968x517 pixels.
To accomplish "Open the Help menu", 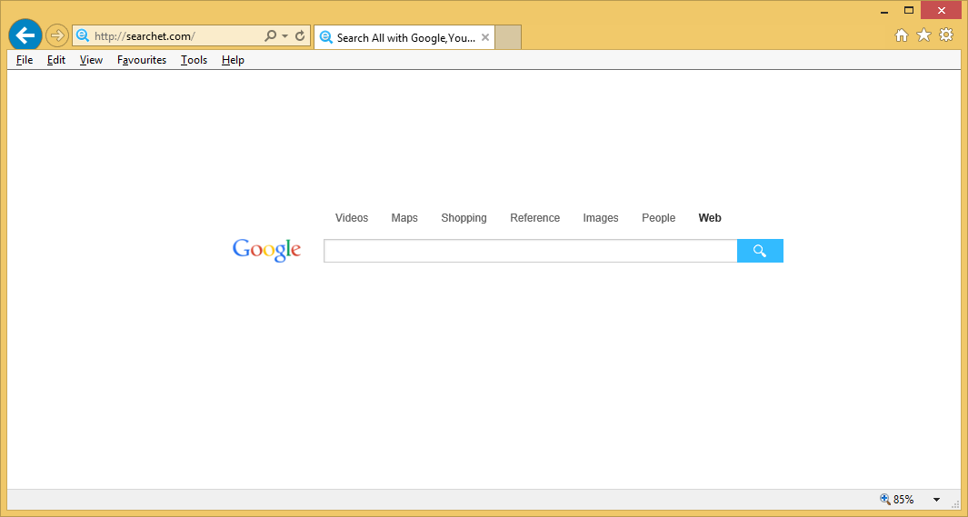I will point(233,60).
